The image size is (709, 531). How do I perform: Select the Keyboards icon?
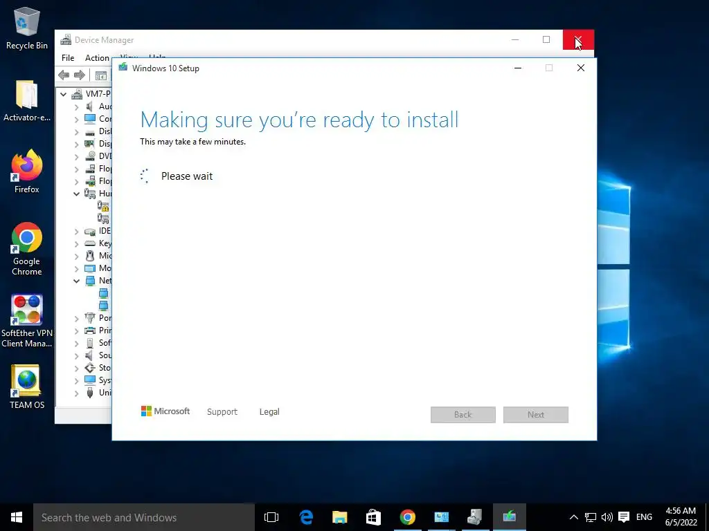(x=90, y=243)
